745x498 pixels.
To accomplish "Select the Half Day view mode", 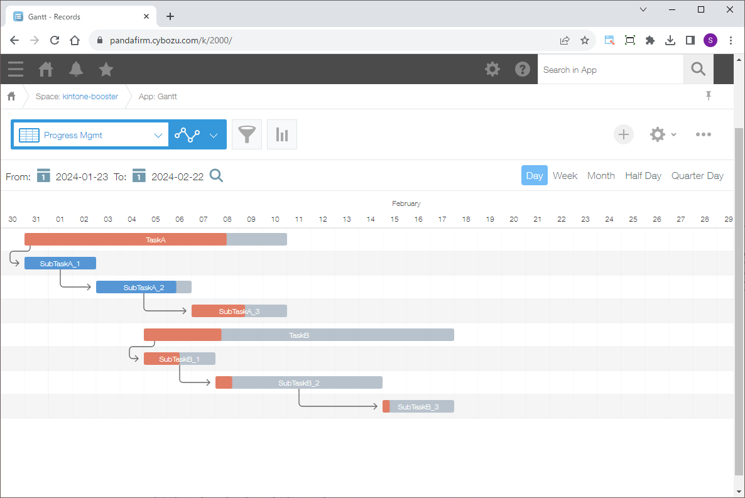I will coord(643,176).
